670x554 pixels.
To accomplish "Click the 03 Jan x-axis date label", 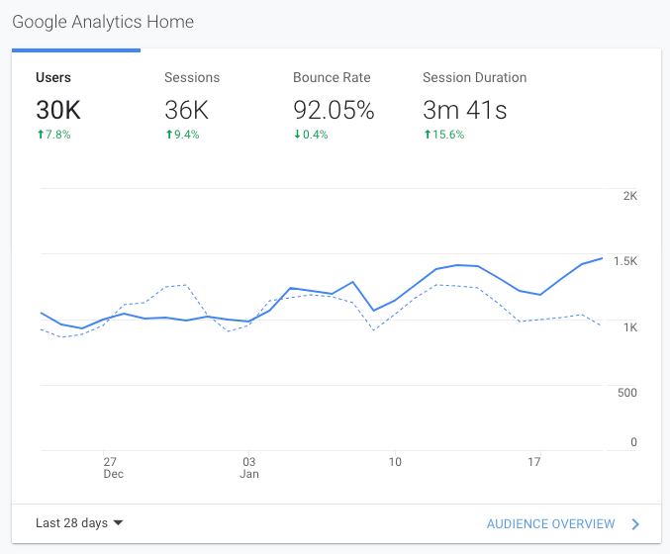I will [x=249, y=467].
